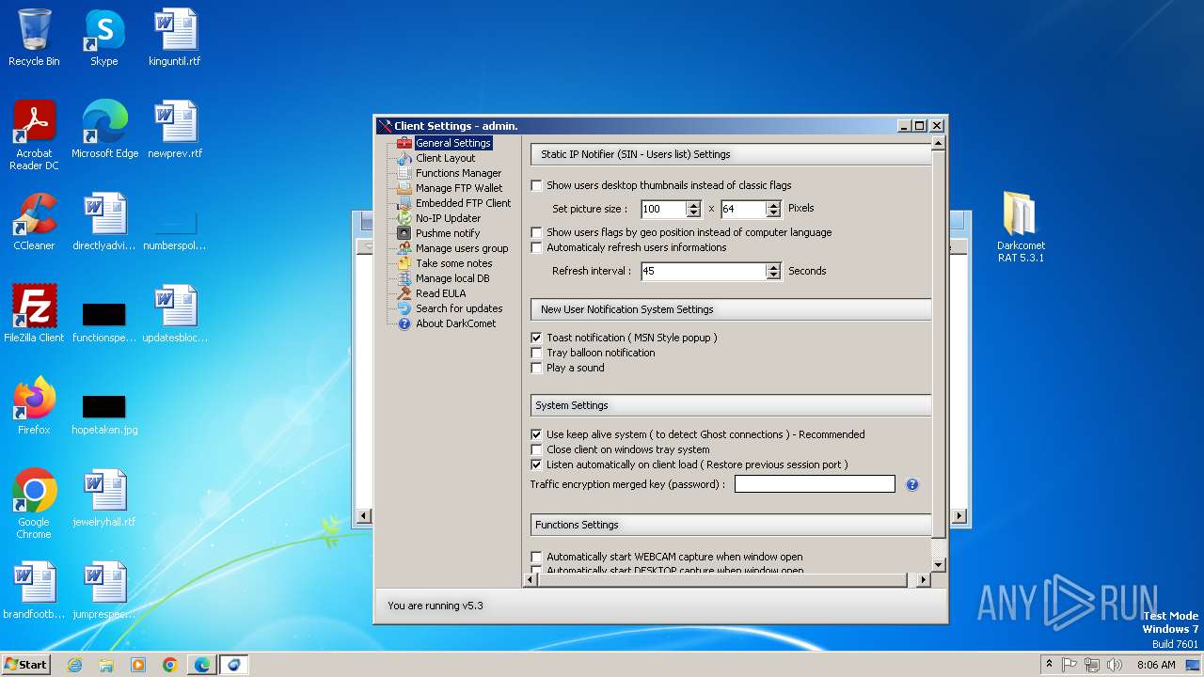Toggle Automaticaly refresh users informations
The image size is (1204, 677).
[x=536, y=247]
